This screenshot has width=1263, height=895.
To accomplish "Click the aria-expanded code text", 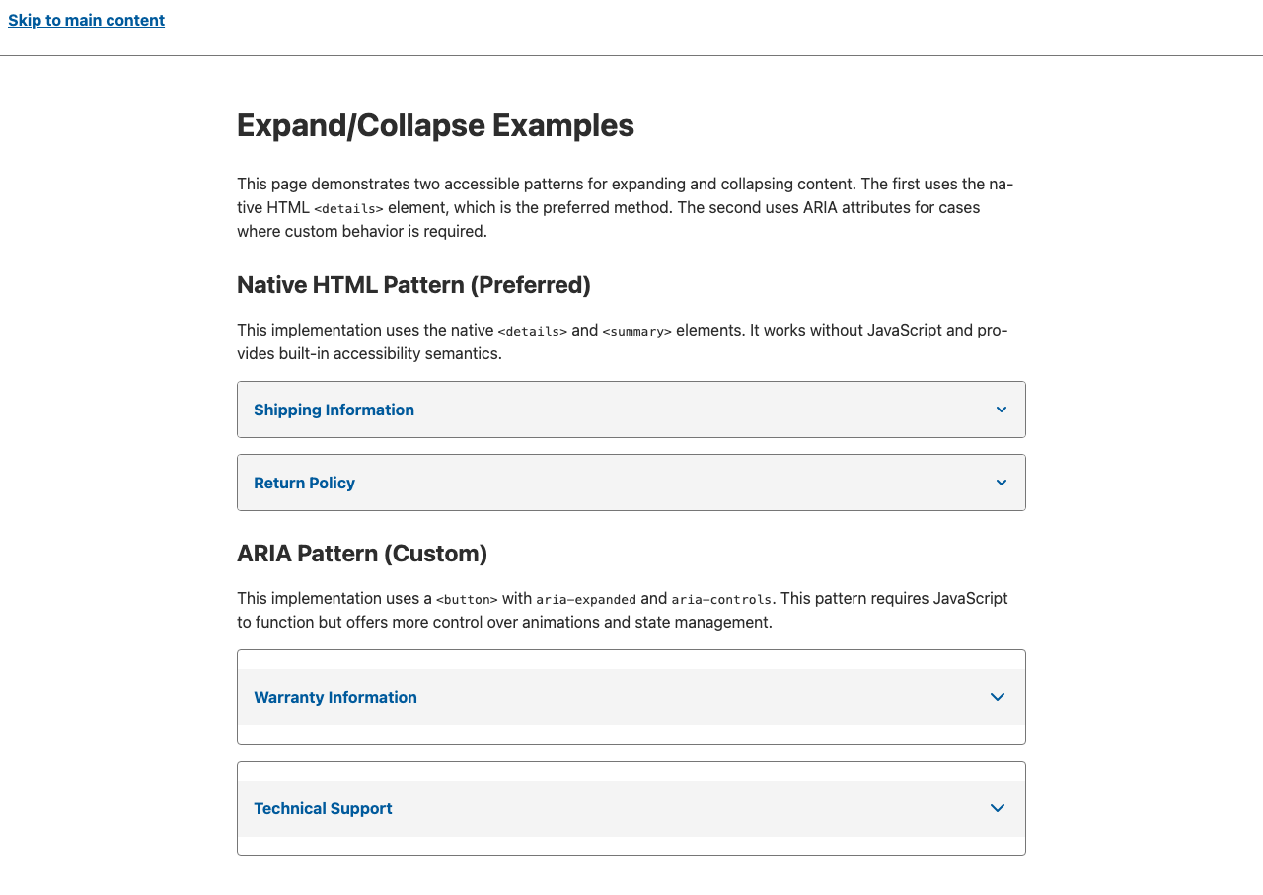I will pyautogui.click(x=586, y=599).
